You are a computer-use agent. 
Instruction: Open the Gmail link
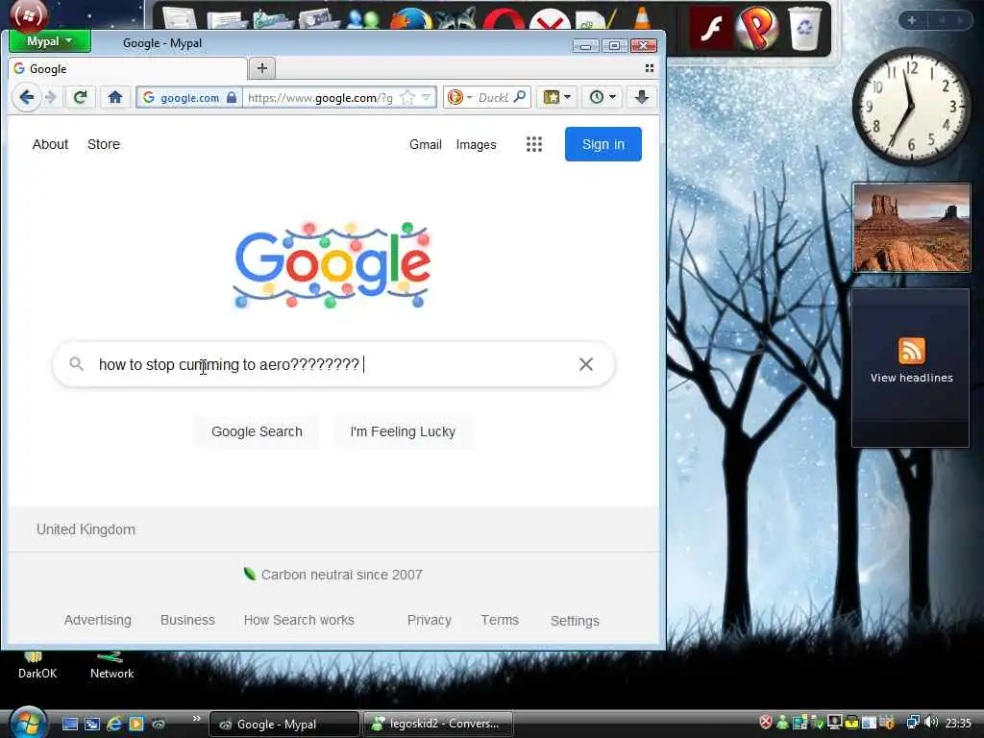pyautogui.click(x=426, y=144)
